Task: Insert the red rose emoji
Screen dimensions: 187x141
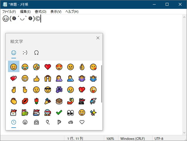Action: 36,101
